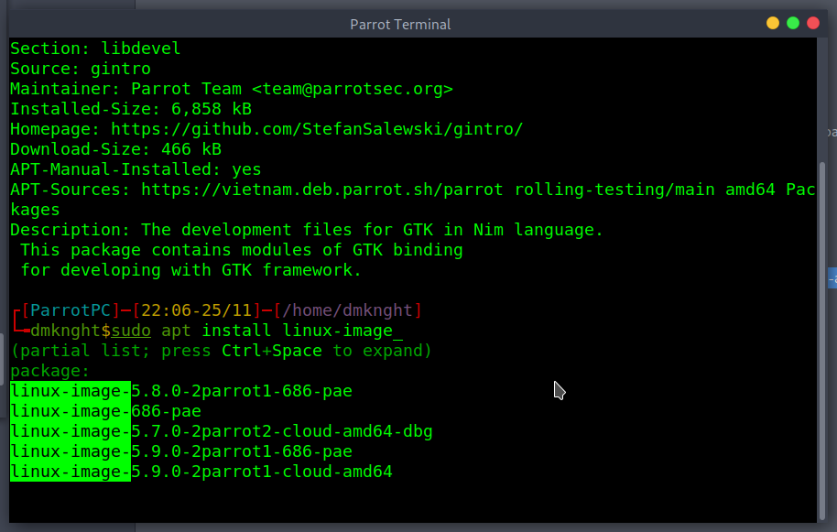The image size is (837, 532).
Task: Click the vietnam.deb.parrot.sh APT source URL
Action: tap(321, 190)
